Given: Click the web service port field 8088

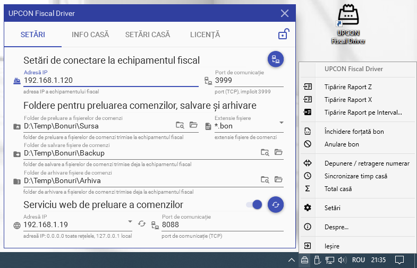Looking at the screenshot, I should tap(223, 225).
